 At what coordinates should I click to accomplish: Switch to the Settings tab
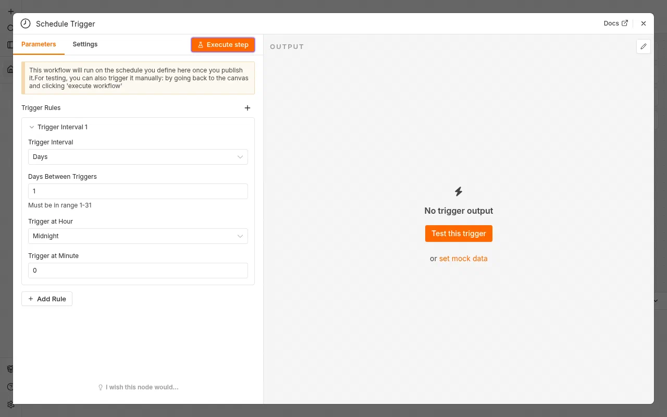tap(85, 44)
